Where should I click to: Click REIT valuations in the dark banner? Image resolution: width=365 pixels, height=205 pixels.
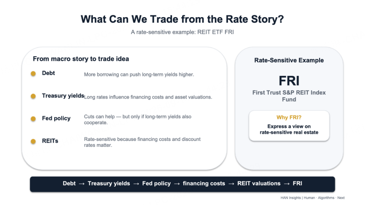259,183
